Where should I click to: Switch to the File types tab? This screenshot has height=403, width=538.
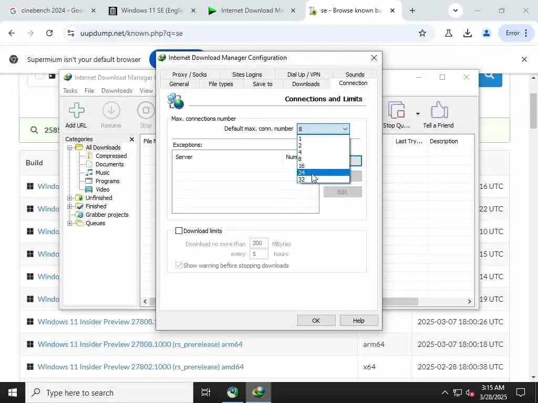[221, 84]
